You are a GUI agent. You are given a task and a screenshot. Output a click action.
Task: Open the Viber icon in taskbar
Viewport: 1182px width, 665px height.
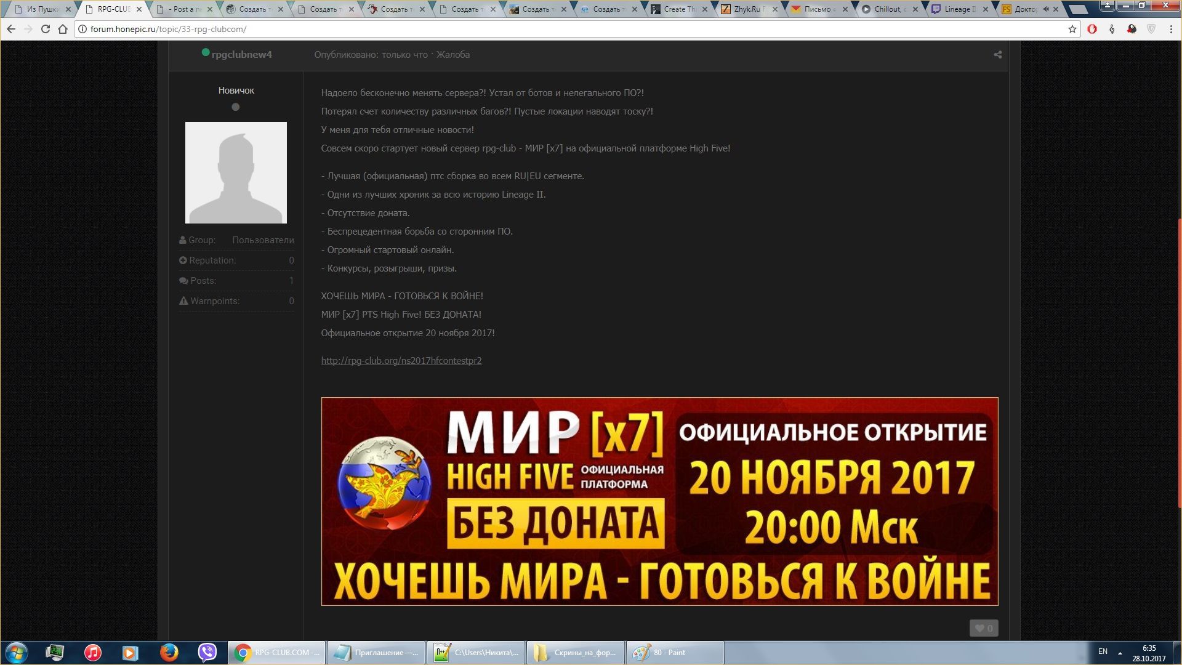coord(207,652)
